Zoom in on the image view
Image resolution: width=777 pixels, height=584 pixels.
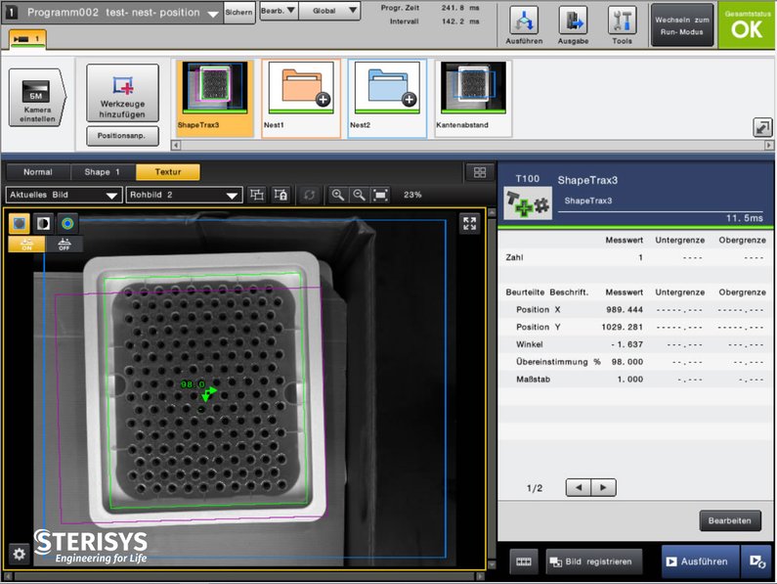(338, 195)
